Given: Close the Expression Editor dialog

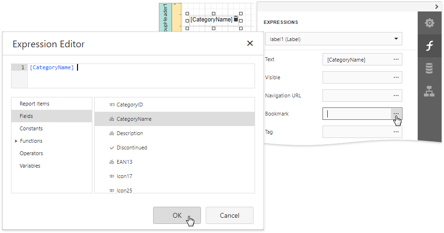Looking at the screenshot, I should coord(250,43).
